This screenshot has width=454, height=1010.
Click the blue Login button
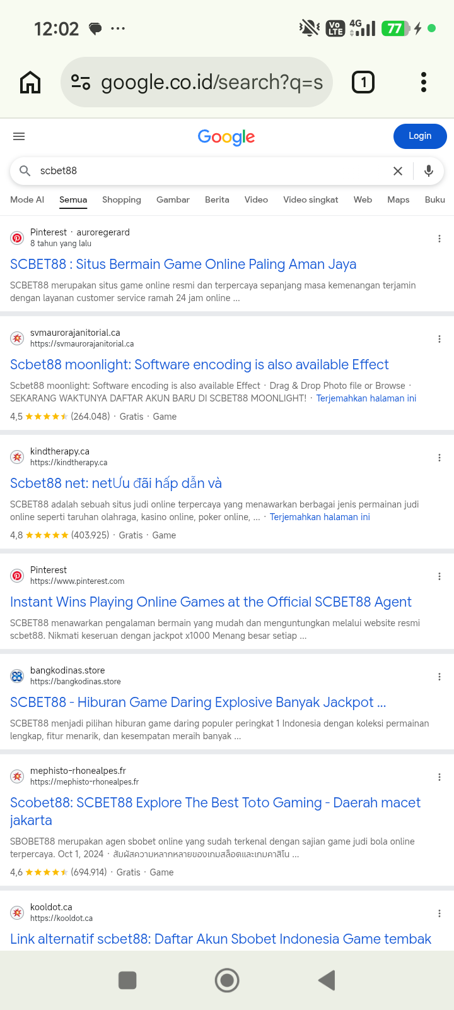coord(420,136)
